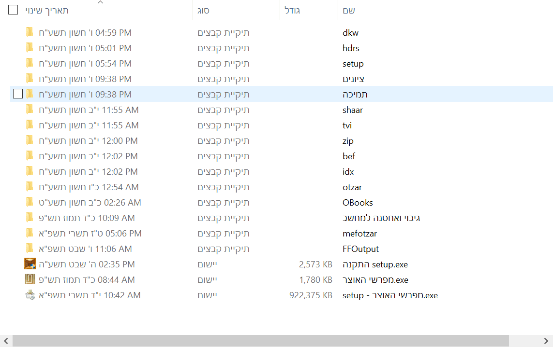
Task: Click the horizontal scrollbar thumb
Action: tap(261, 341)
